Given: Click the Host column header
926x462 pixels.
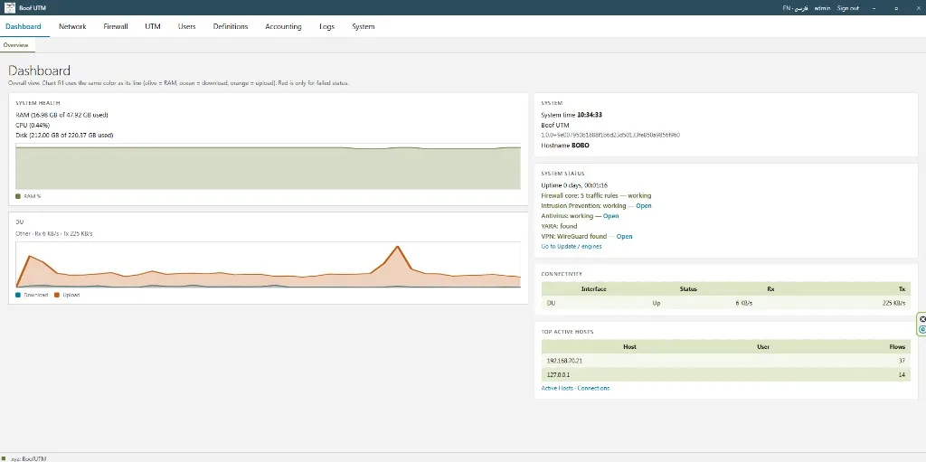Looking at the screenshot, I should tap(629, 347).
